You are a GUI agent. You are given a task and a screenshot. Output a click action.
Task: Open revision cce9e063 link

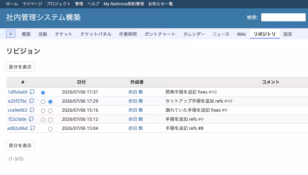tap(17, 110)
